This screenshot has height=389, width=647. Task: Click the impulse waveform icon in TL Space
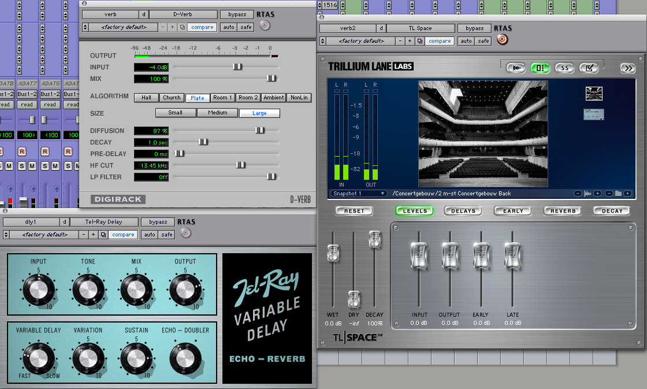587,193
